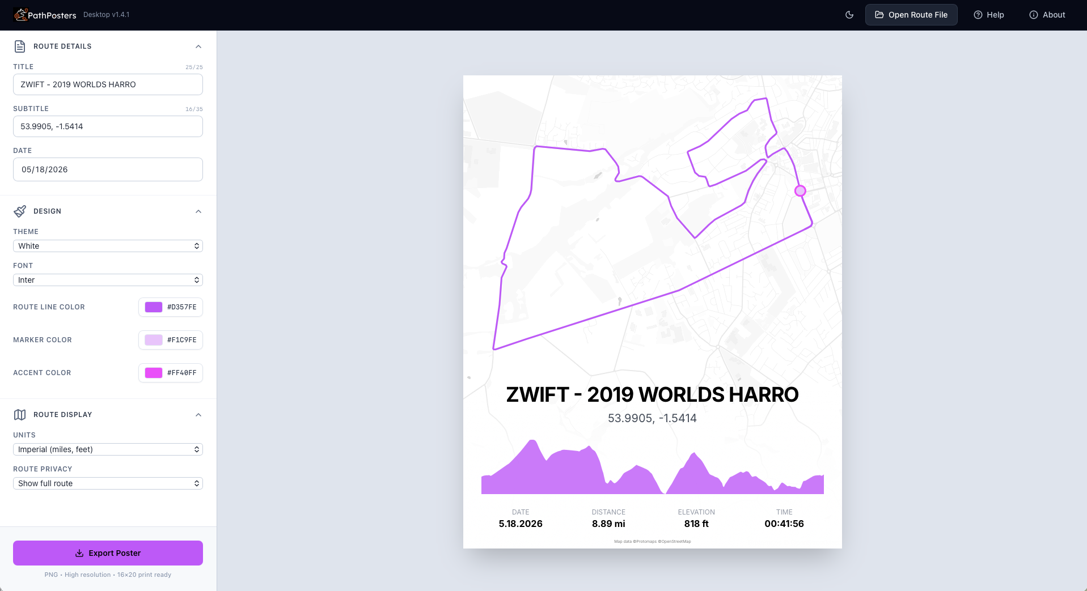The height and width of the screenshot is (591, 1087).
Task: Open the Theme dropdown
Action: click(x=108, y=246)
